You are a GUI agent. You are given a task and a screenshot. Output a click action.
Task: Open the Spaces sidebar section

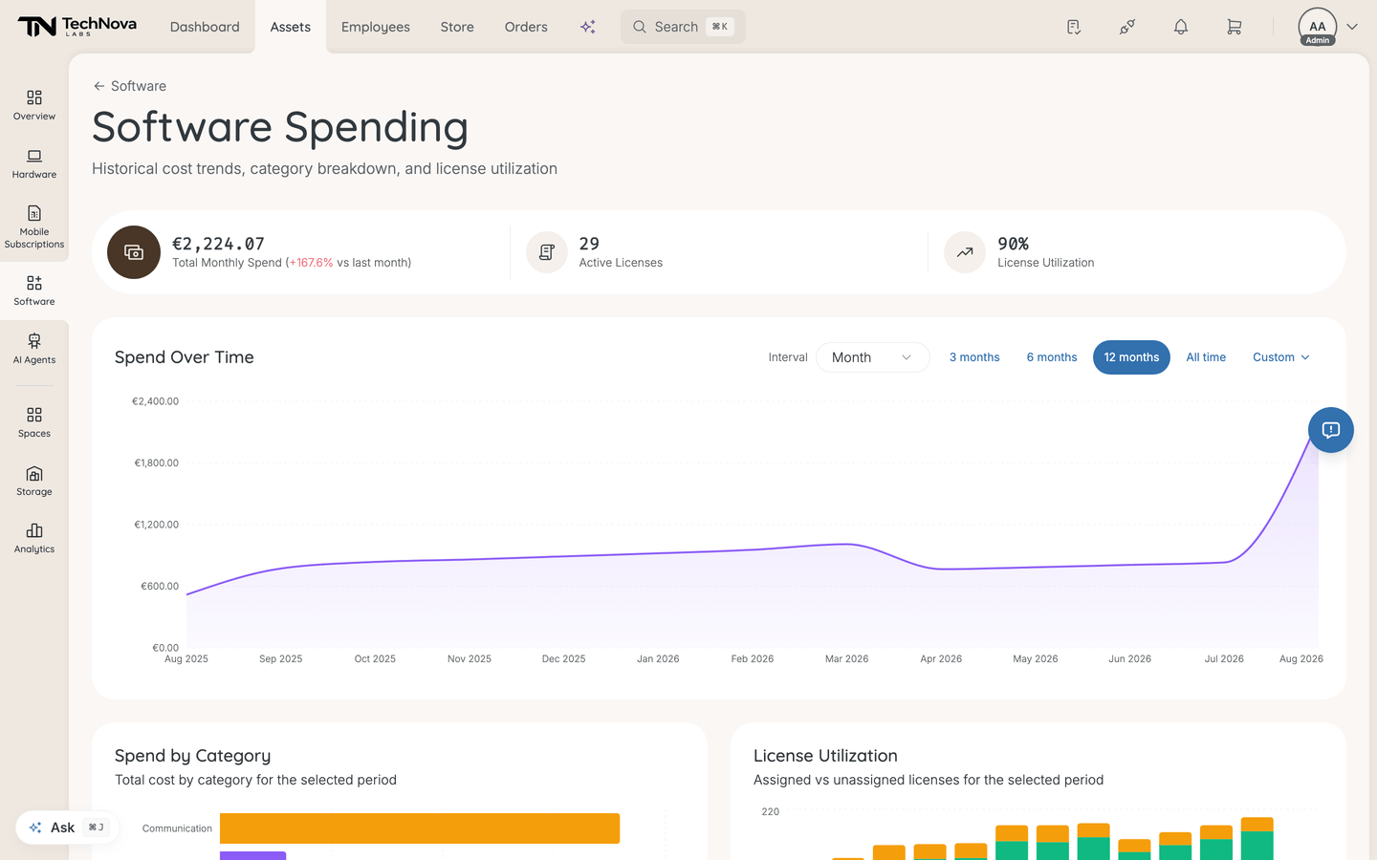click(x=34, y=422)
